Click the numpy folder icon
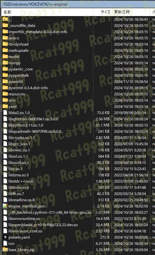Image resolution: width=155 pixels, height=255 pixels. (5, 63)
